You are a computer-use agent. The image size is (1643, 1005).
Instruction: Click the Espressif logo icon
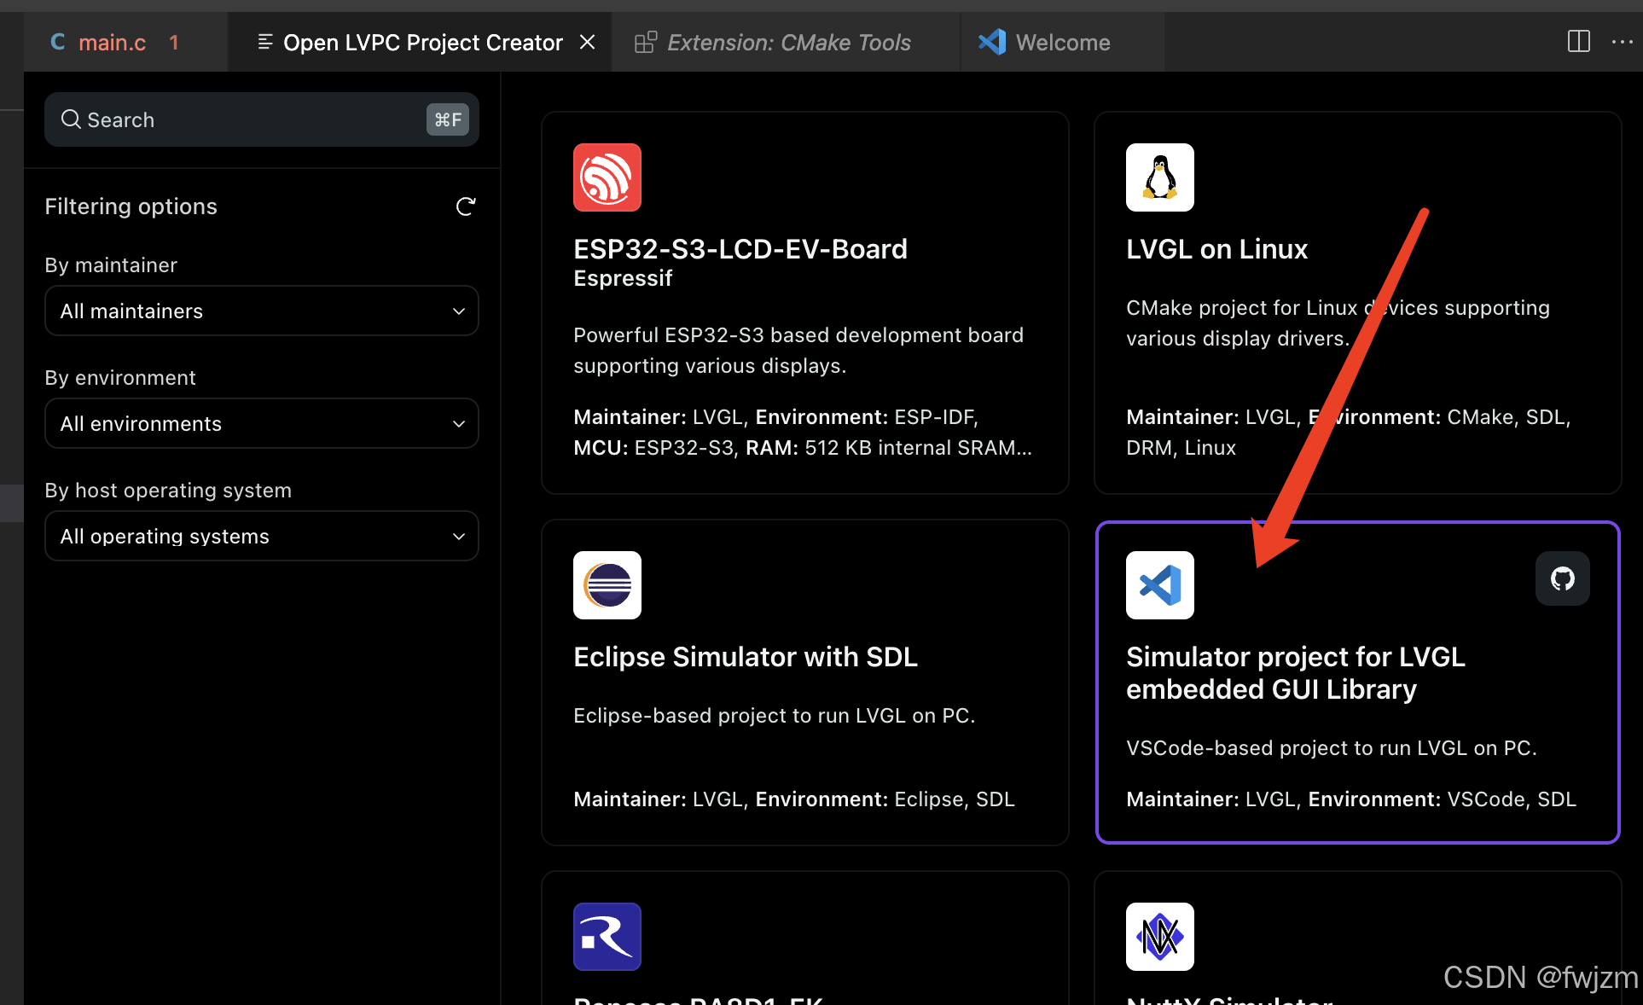point(607,177)
